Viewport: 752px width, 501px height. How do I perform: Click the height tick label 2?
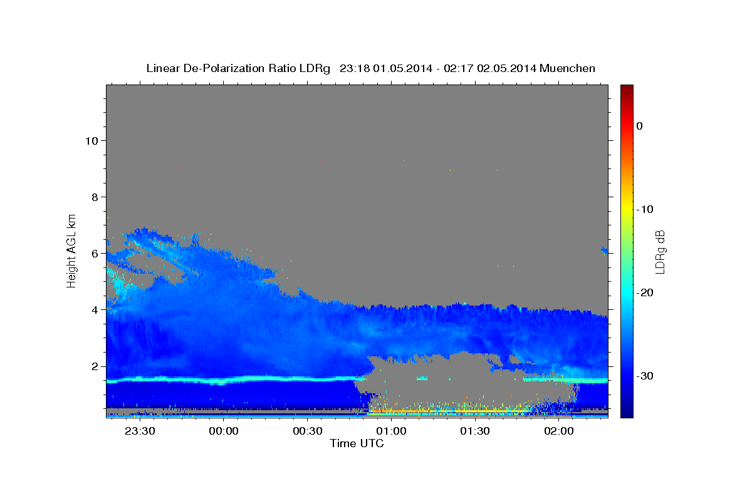(x=94, y=366)
